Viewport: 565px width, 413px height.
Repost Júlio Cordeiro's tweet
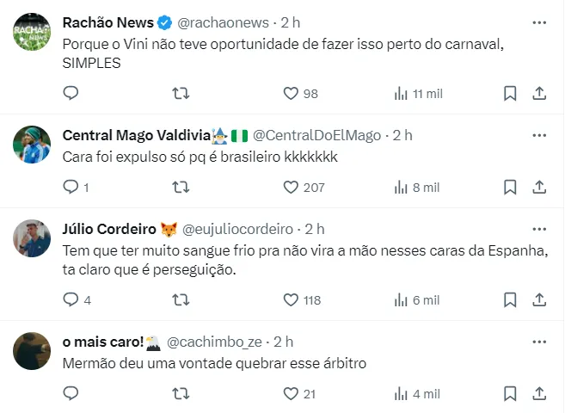(181, 299)
